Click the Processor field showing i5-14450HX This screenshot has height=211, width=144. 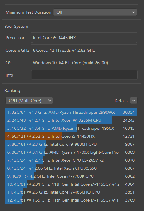[x=84, y=38]
